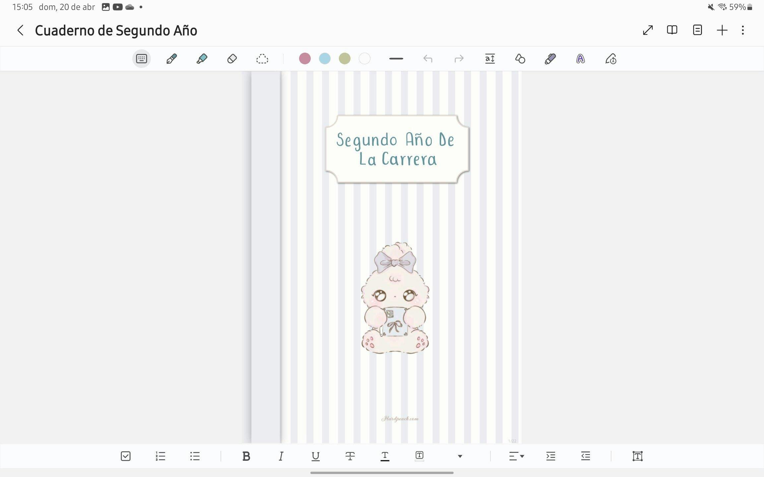Image resolution: width=764 pixels, height=477 pixels.
Task: Select the highlighter tool
Action: [202, 59]
